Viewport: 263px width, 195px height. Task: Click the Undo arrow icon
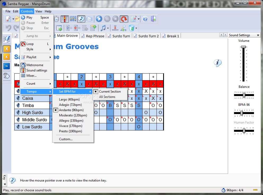8,28
